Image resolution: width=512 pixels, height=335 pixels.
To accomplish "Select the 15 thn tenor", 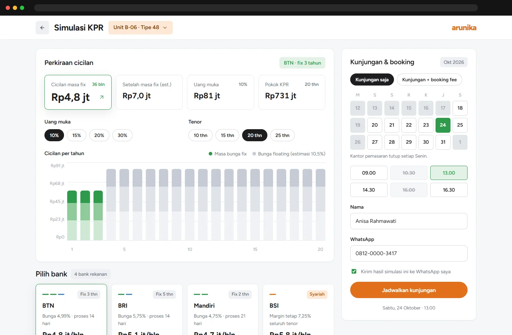I will tap(228, 135).
